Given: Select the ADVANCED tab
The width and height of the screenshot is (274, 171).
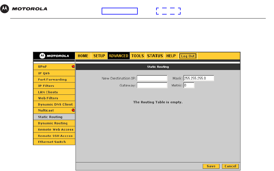Looking at the screenshot, I should point(118,56).
